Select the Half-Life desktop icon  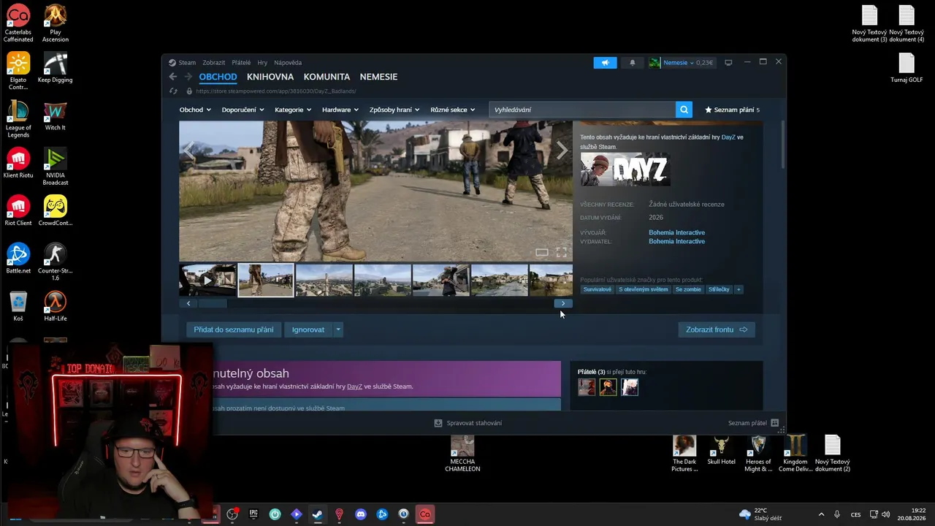pyautogui.click(x=56, y=306)
